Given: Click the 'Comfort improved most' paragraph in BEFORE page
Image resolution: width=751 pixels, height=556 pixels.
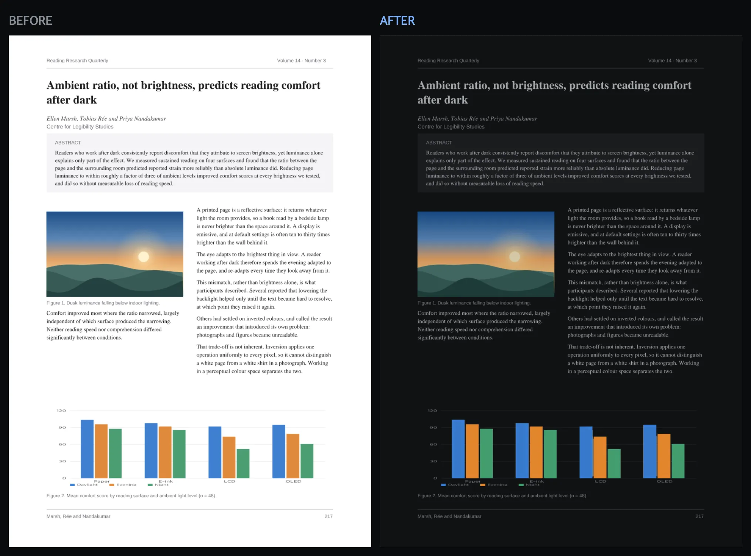Looking at the screenshot, I should click(113, 325).
